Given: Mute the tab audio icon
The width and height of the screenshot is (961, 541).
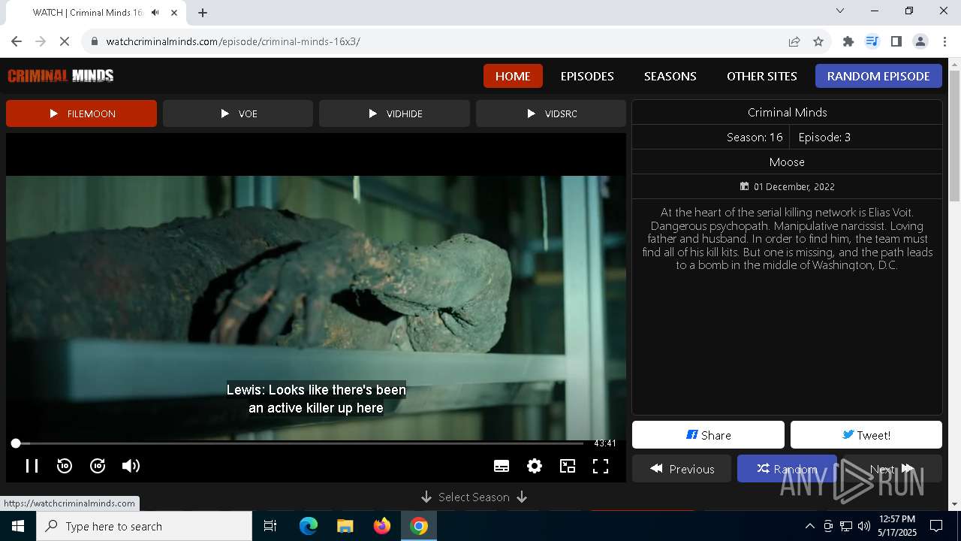Looking at the screenshot, I should tap(155, 13).
